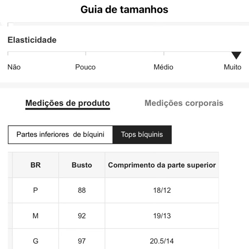Click the Elasticidade section label
This screenshot has height=249, width=249.
(x=32, y=40)
